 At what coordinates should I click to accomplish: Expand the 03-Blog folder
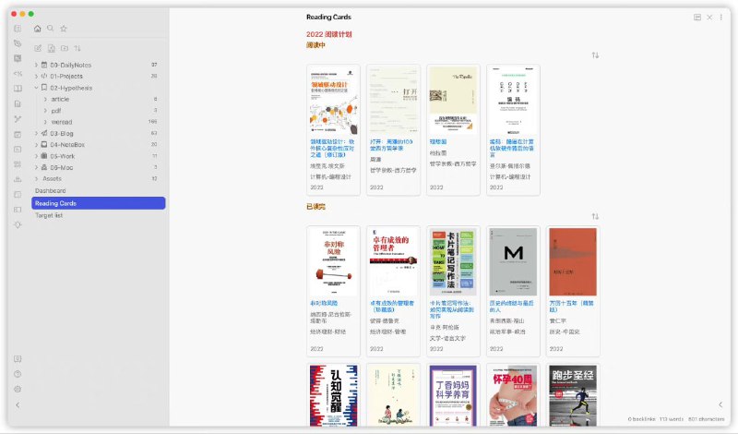36,133
